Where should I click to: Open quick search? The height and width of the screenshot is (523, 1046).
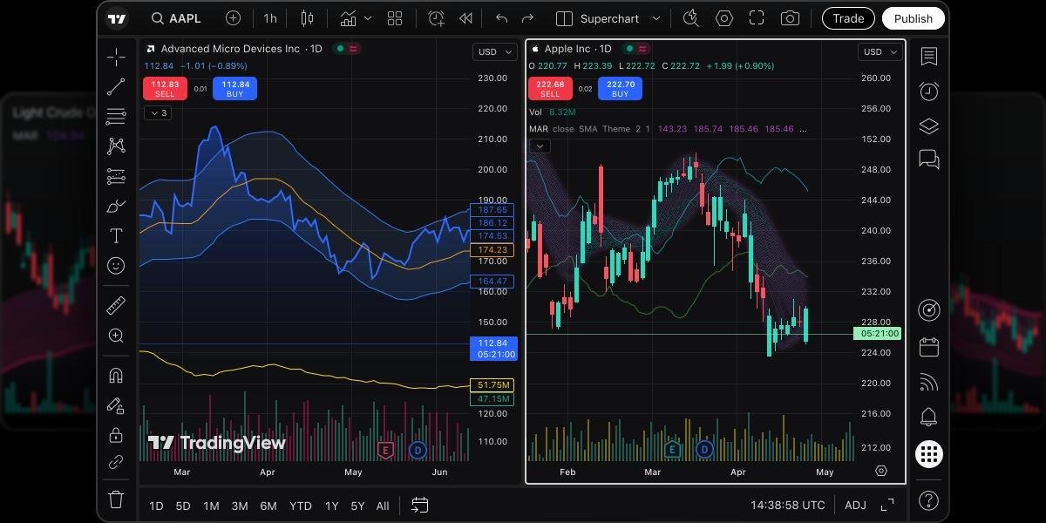(x=691, y=18)
